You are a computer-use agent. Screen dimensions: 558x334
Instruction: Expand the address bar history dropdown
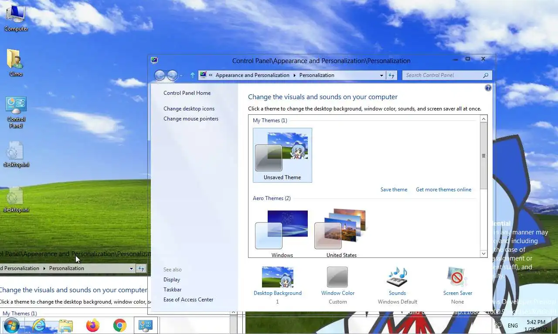pos(381,75)
